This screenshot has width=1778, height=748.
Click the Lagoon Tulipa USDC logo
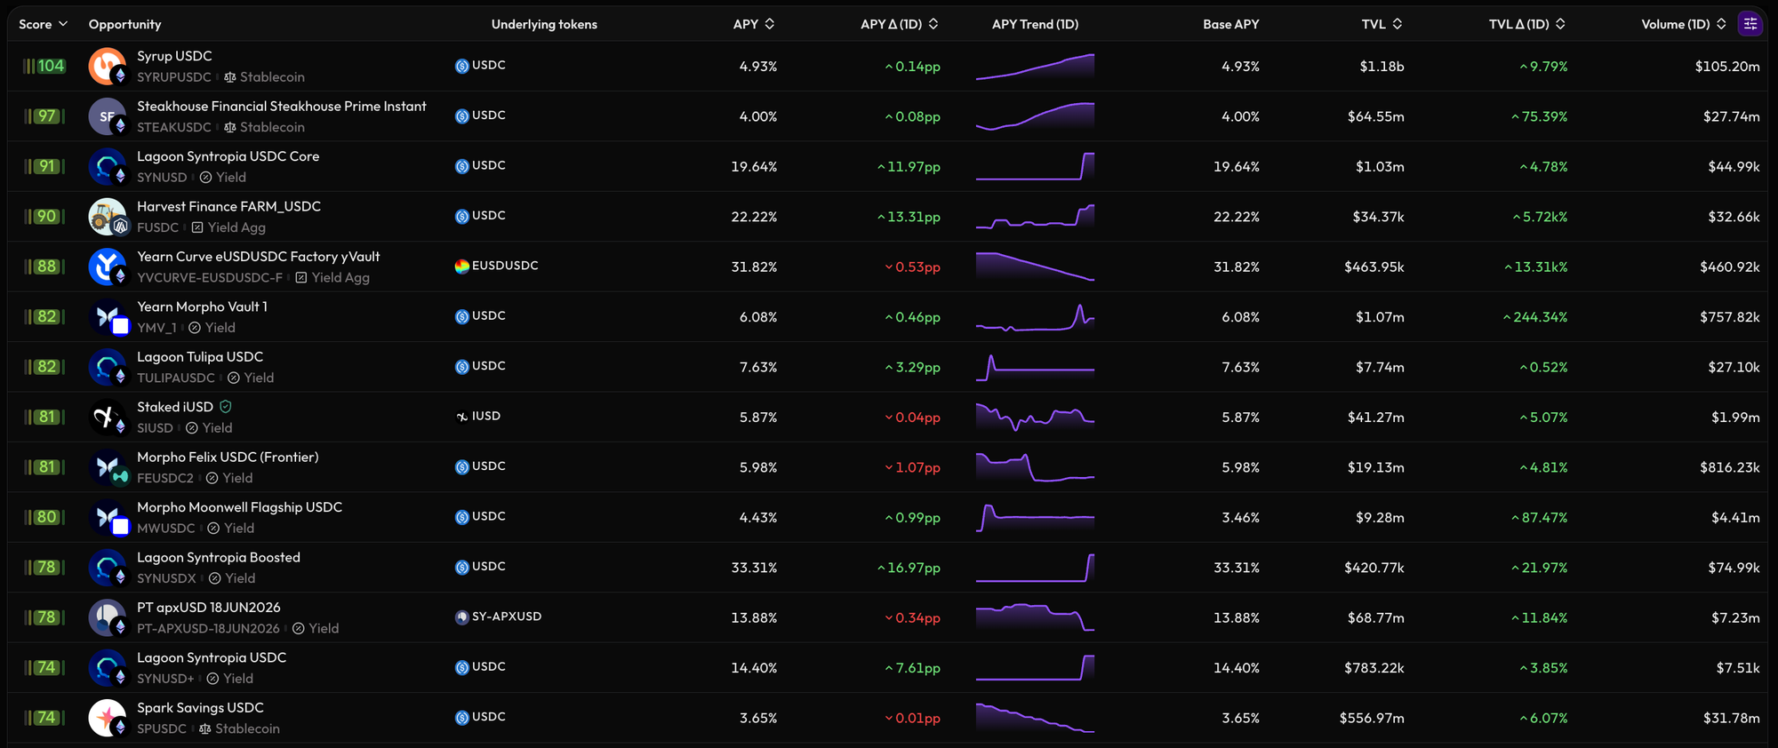(108, 368)
